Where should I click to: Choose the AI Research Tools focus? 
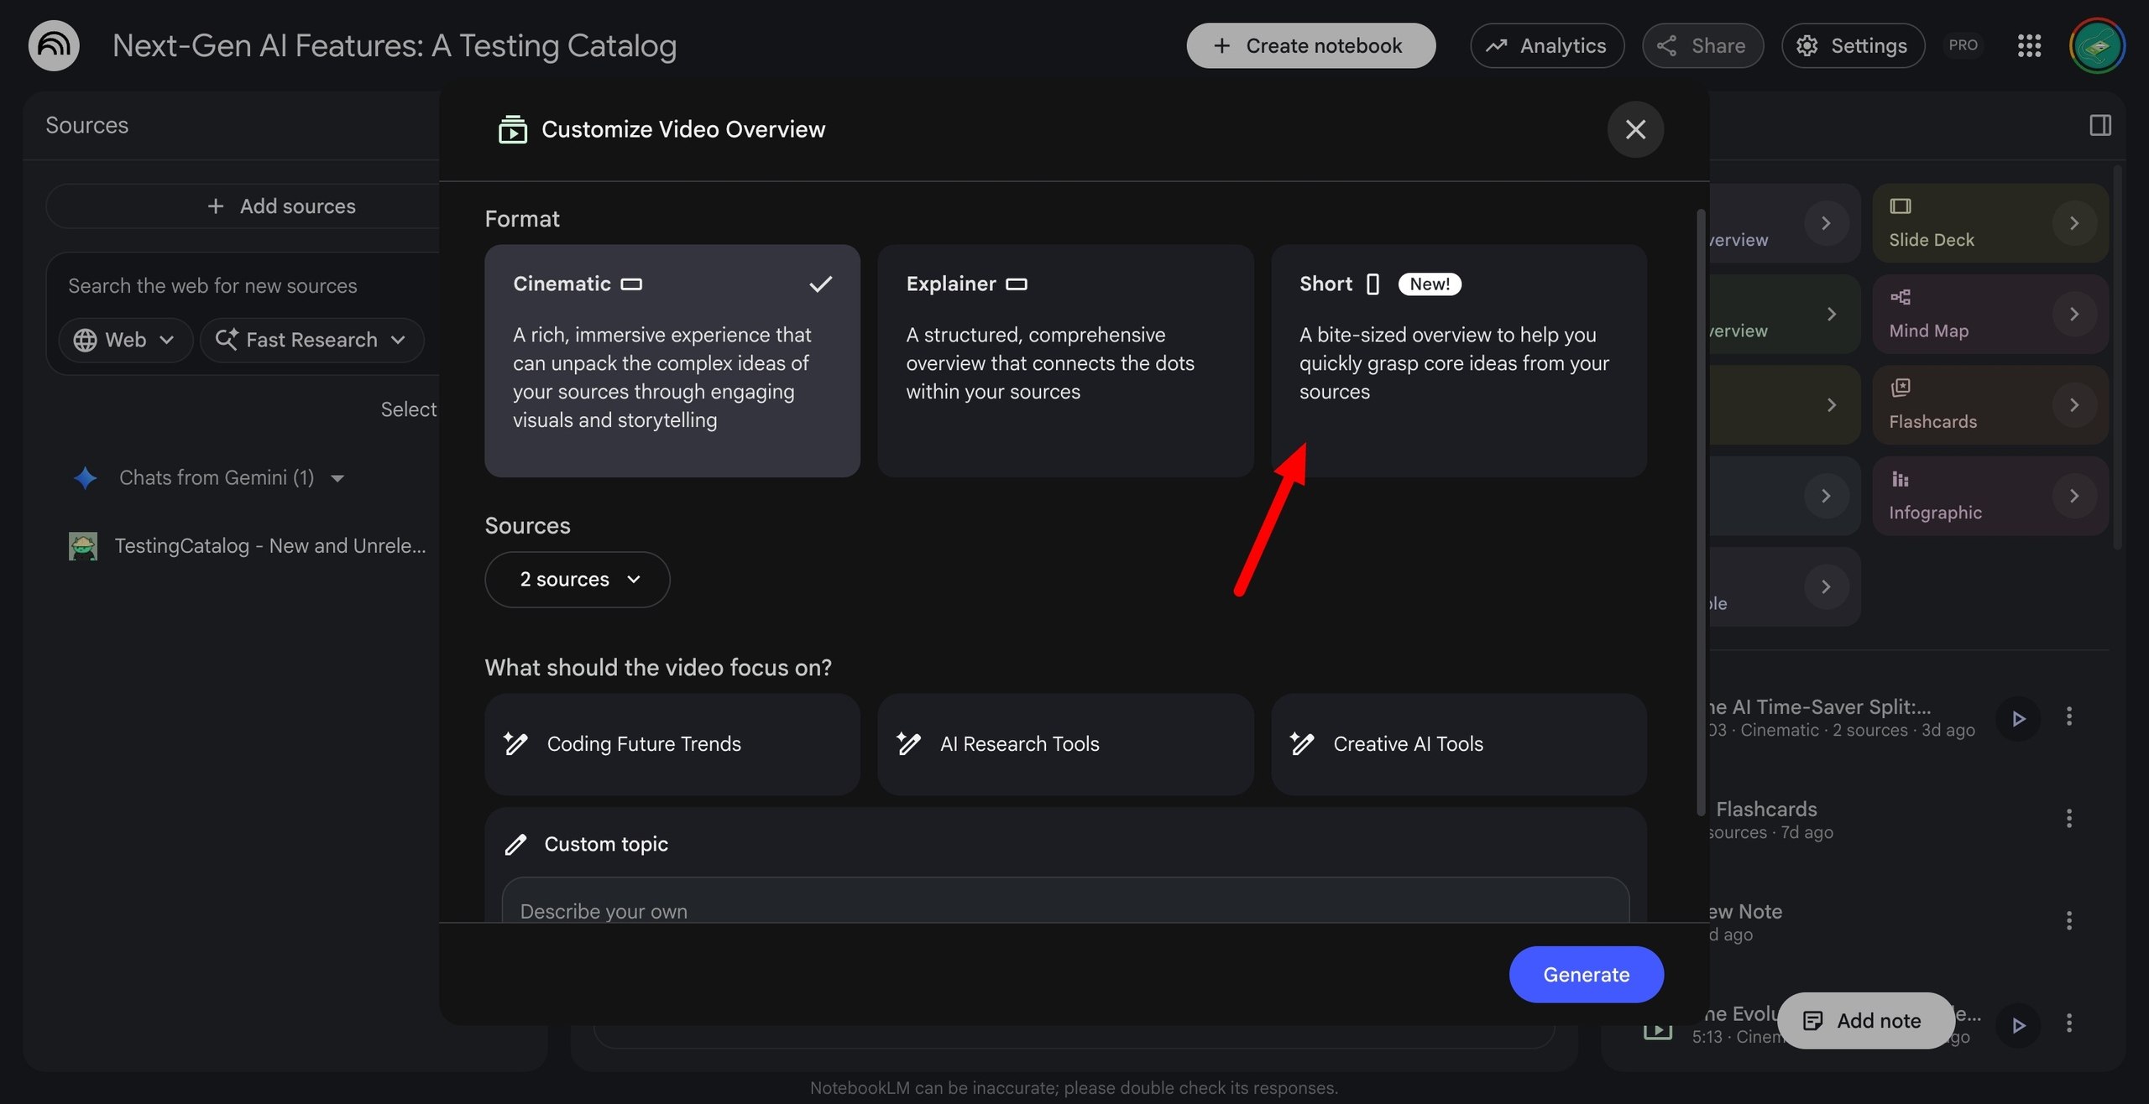click(x=1065, y=744)
